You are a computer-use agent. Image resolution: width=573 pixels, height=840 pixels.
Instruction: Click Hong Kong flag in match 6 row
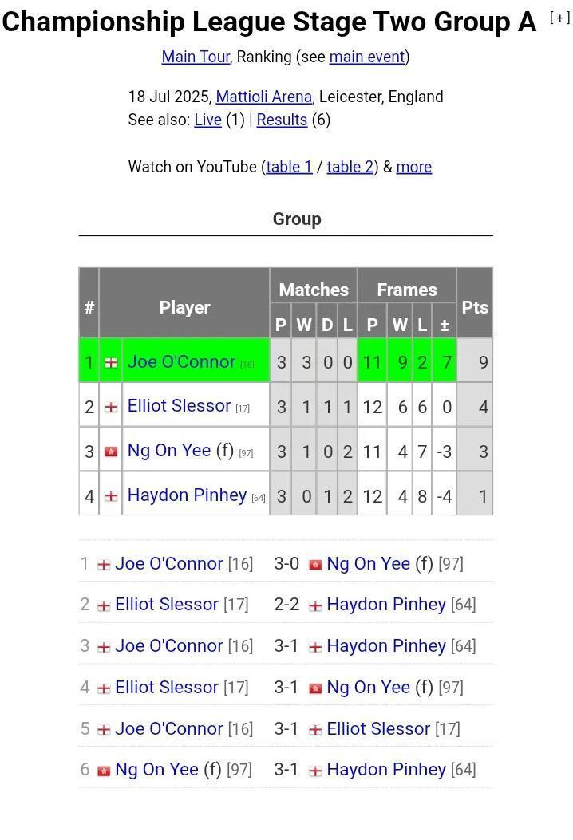pos(104,771)
